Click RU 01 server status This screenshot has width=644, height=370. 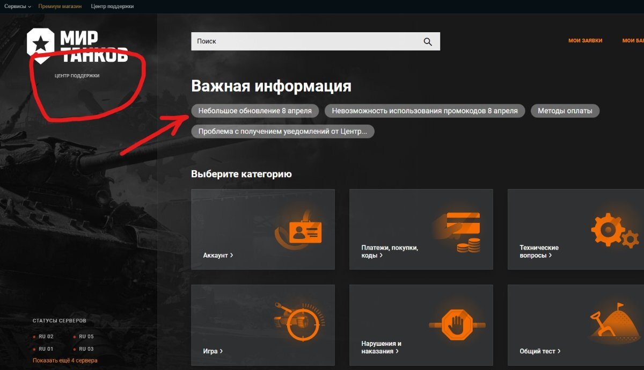[x=43, y=349]
